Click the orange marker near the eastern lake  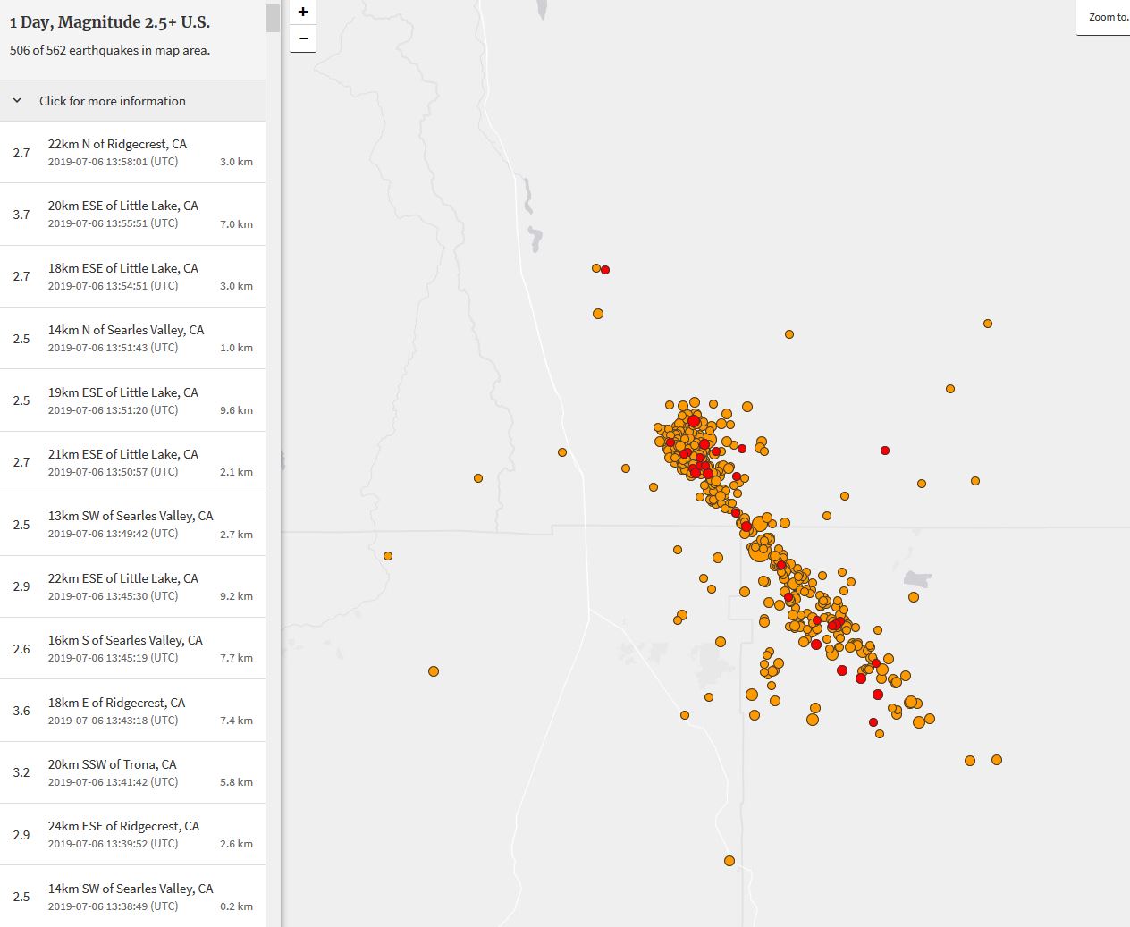[x=914, y=597]
